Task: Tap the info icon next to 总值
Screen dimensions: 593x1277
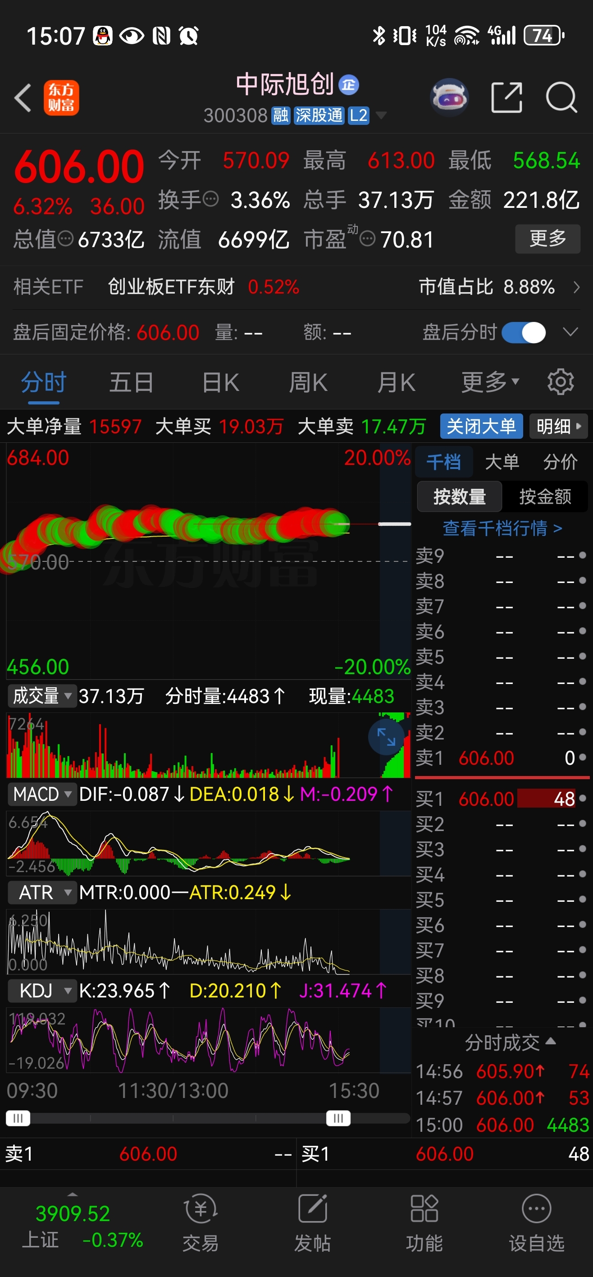Action: pyautogui.click(x=65, y=239)
